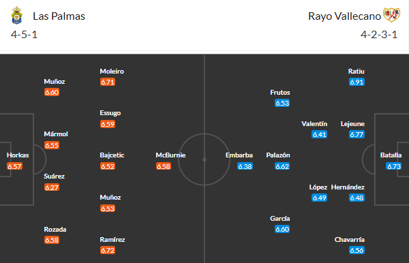Select Embarba's 6.38 rating badge
This screenshot has width=409, height=263.
click(x=245, y=166)
